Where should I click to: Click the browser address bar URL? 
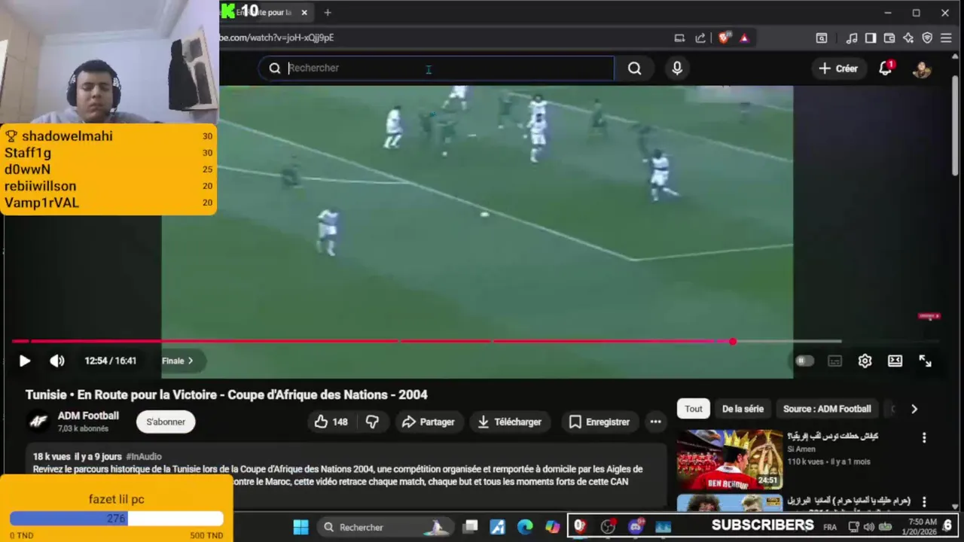276,38
